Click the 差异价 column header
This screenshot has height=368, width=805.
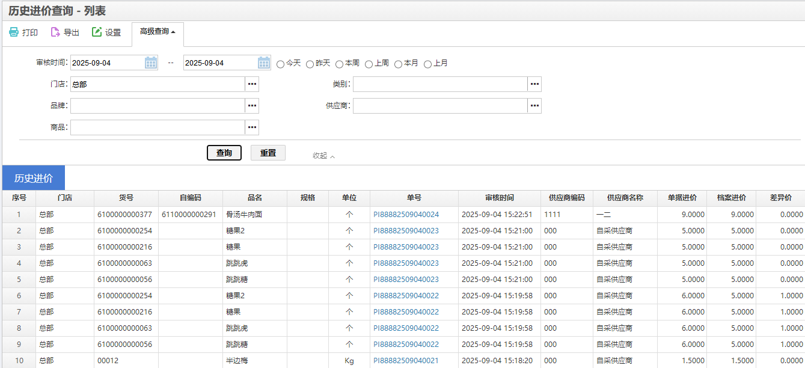pyautogui.click(x=780, y=198)
